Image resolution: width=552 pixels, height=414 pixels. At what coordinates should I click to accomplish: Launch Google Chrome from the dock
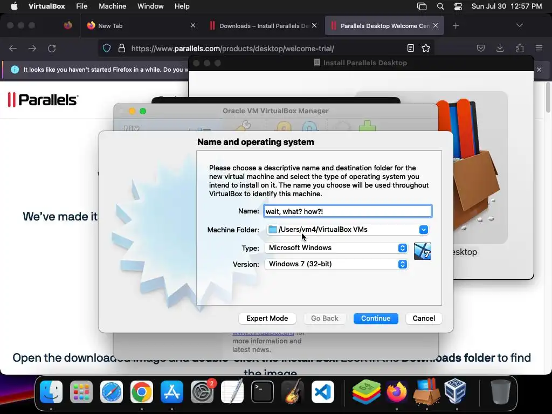pyautogui.click(x=142, y=392)
